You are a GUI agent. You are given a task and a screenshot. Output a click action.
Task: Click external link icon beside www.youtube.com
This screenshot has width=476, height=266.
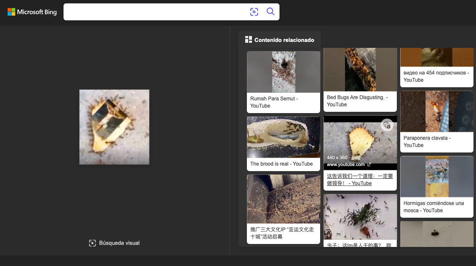369,164
